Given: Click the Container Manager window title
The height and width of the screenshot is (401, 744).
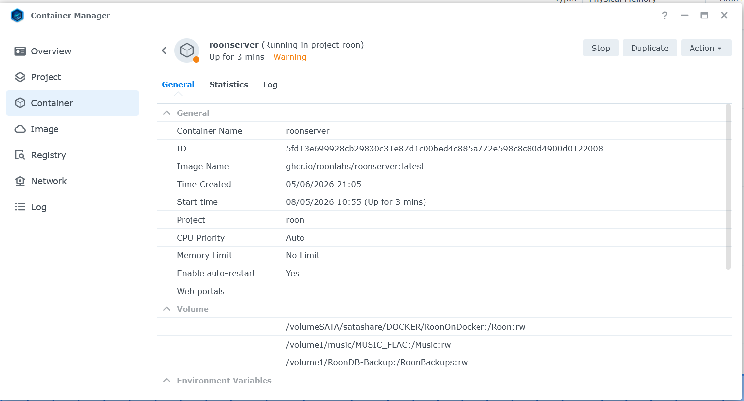Looking at the screenshot, I should (70, 16).
